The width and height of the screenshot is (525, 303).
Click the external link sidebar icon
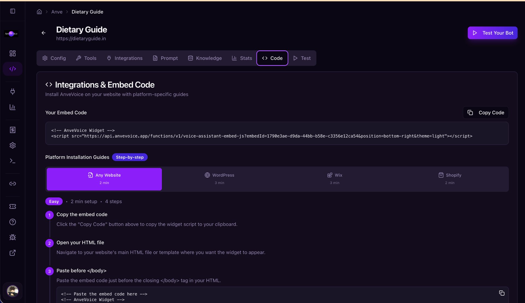pyautogui.click(x=13, y=253)
